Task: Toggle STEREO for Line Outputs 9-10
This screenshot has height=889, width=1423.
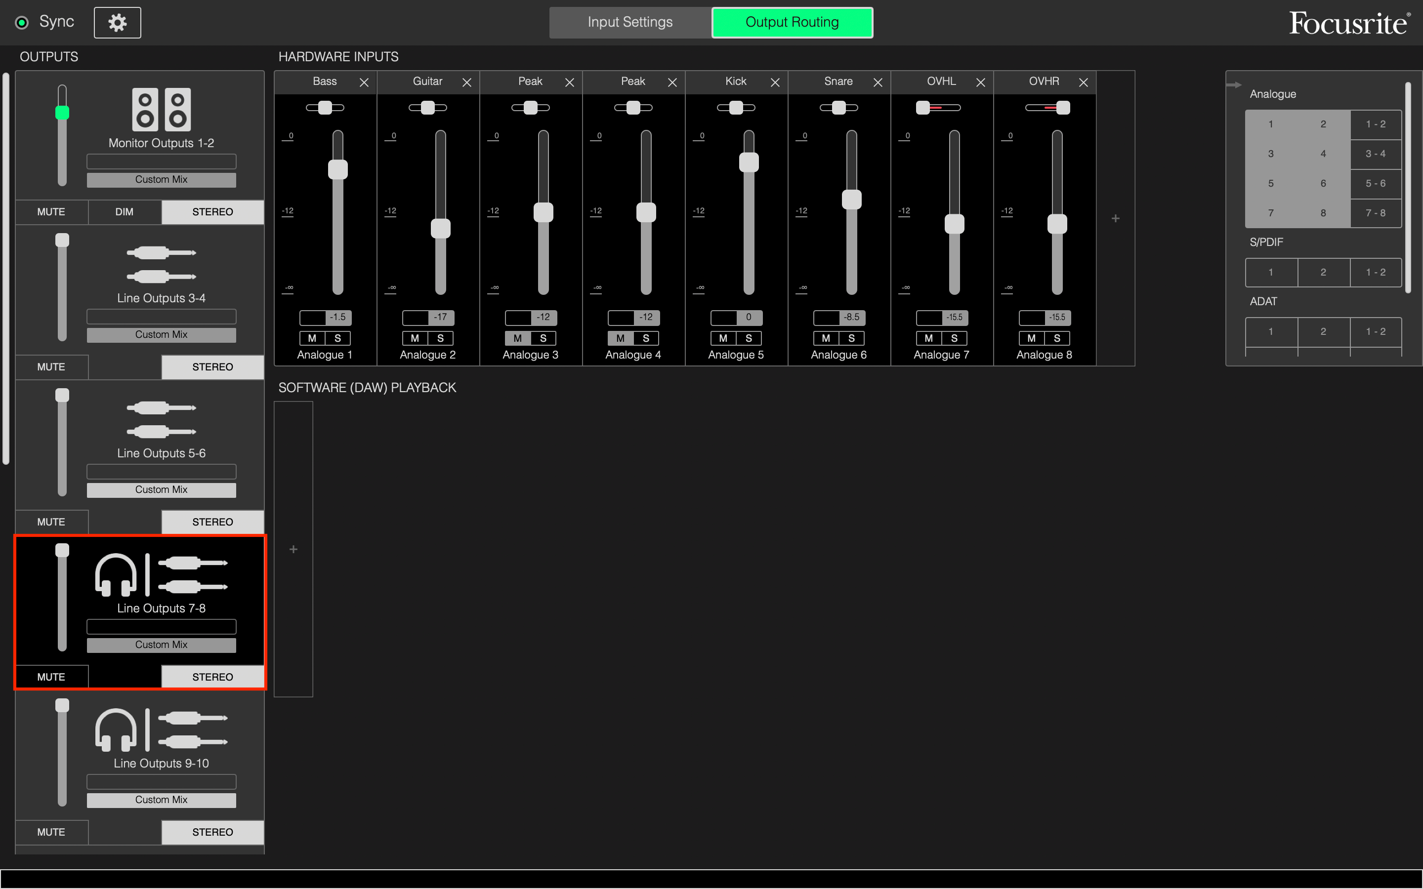Action: pos(213,832)
